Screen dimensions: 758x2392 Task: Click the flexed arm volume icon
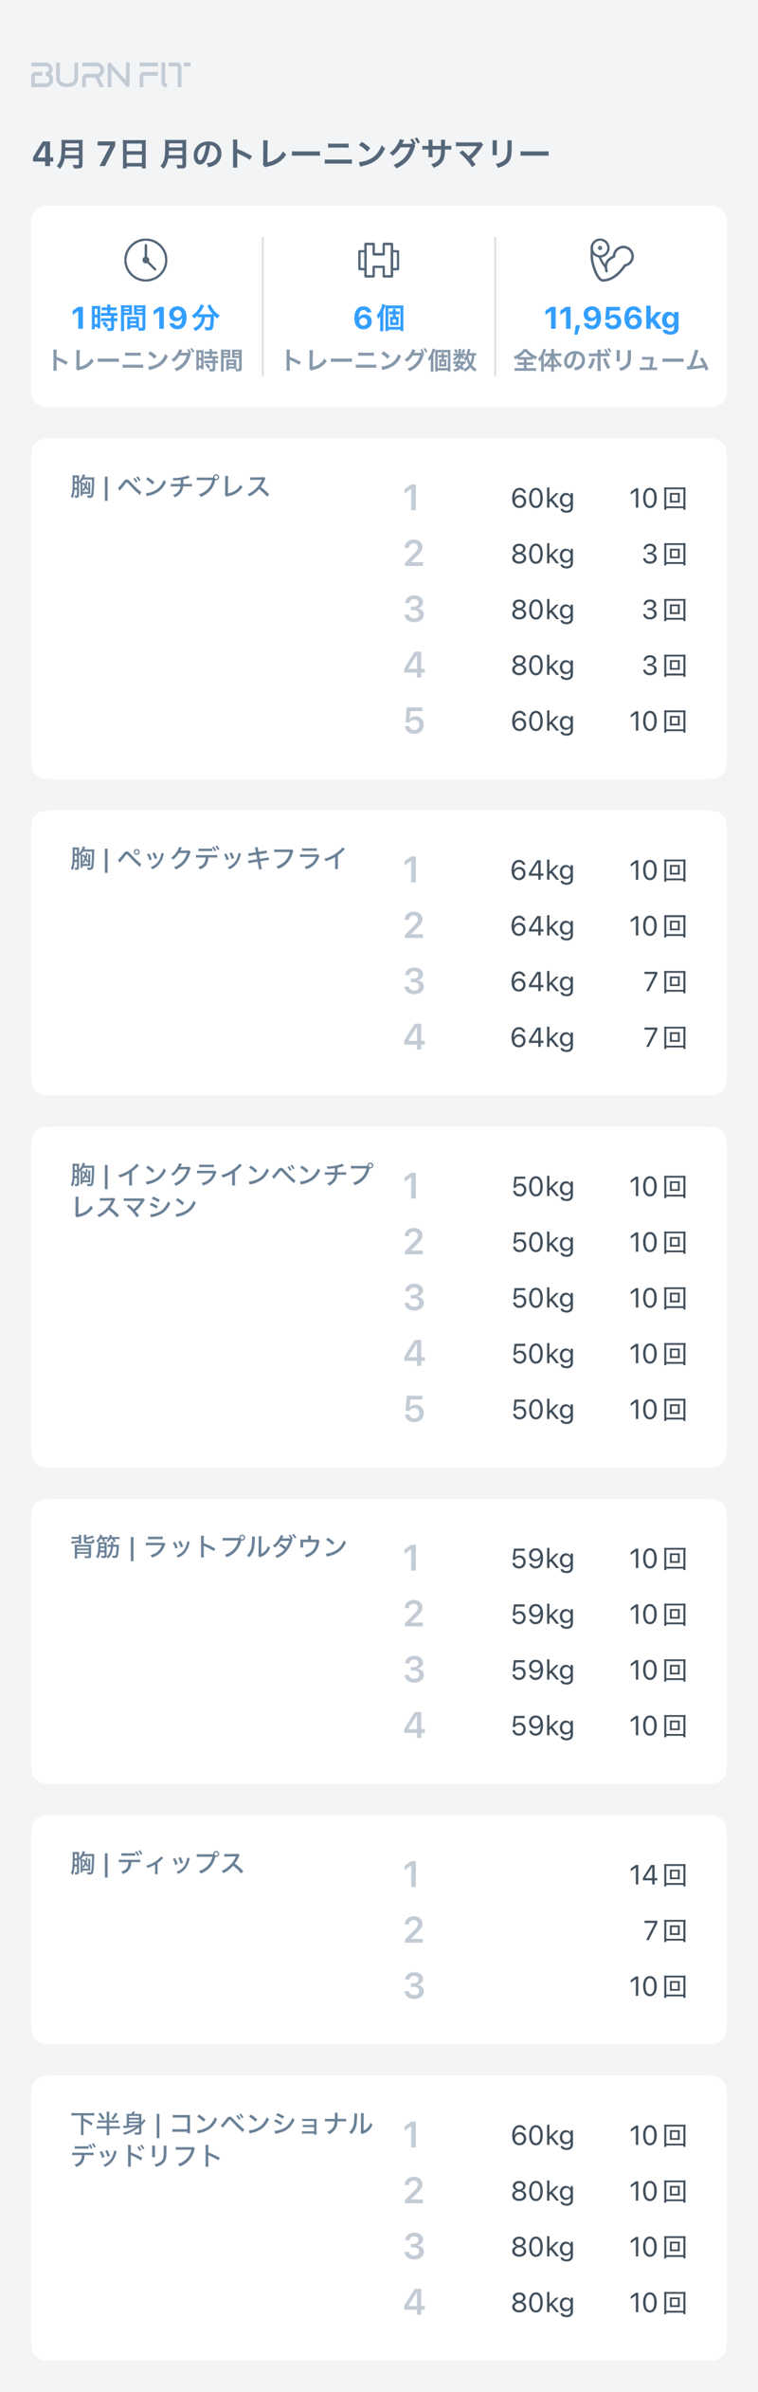point(611,260)
